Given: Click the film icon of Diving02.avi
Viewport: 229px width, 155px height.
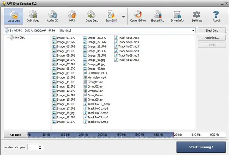Looking at the screenshot, I should tap(86, 86).
